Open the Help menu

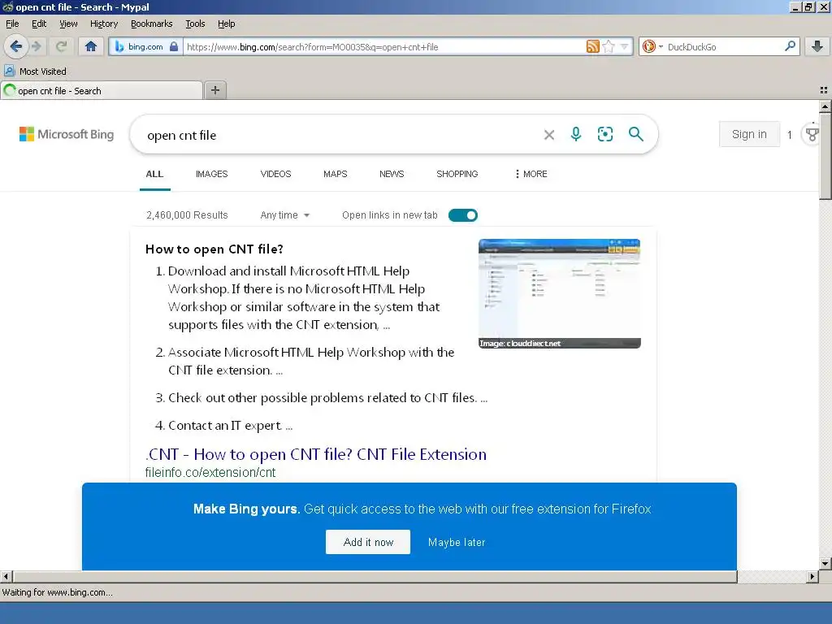click(x=227, y=24)
